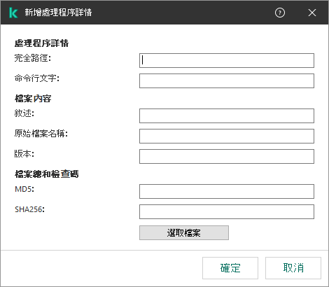Open help via the question mark icon
Screen dimensions: 329x287
pos(280,13)
